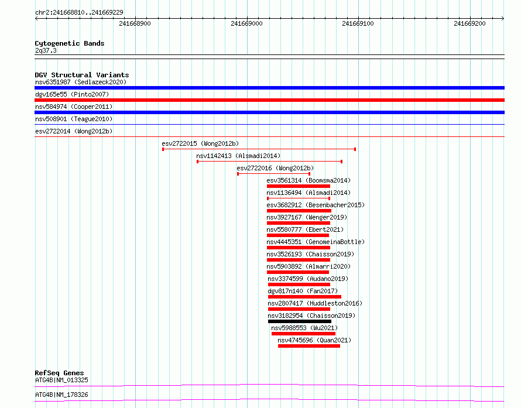Click the black bar under nsv3182954
The image size is (521, 408).
click(x=300, y=321)
